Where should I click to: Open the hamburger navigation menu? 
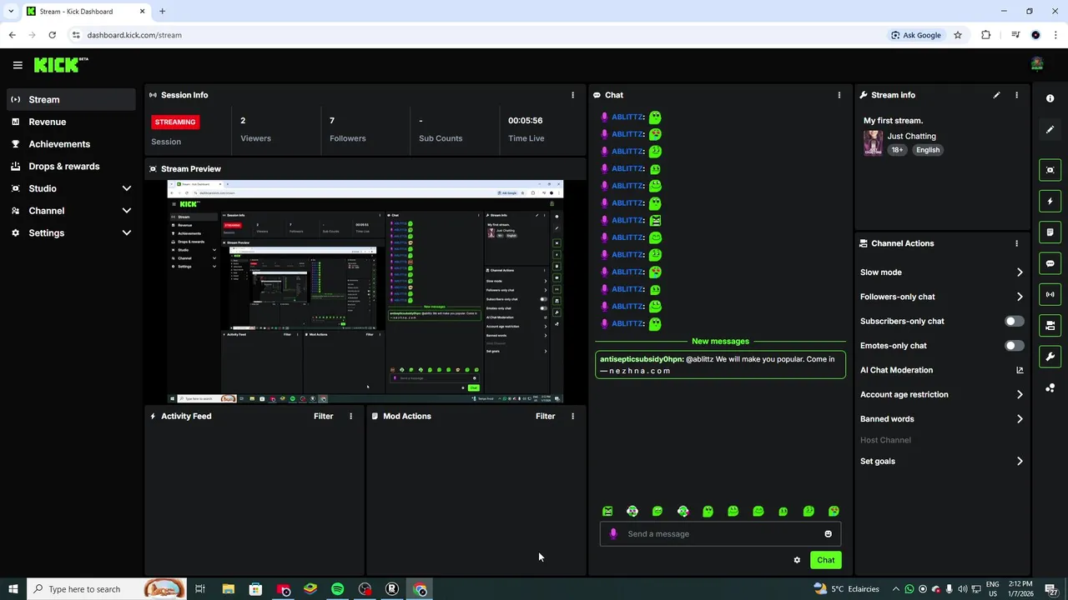click(x=18, y=65)
